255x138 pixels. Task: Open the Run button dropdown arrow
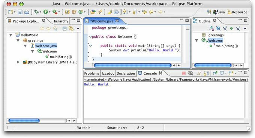coord(49,12)
